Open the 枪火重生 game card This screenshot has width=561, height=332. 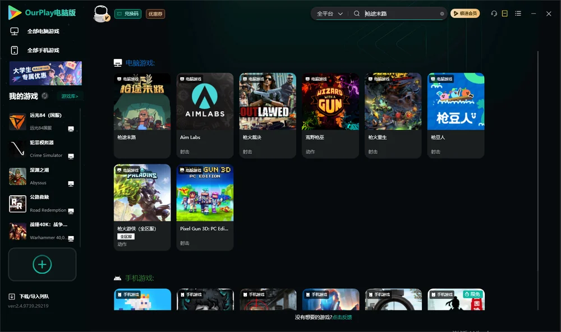click(393, 116)
